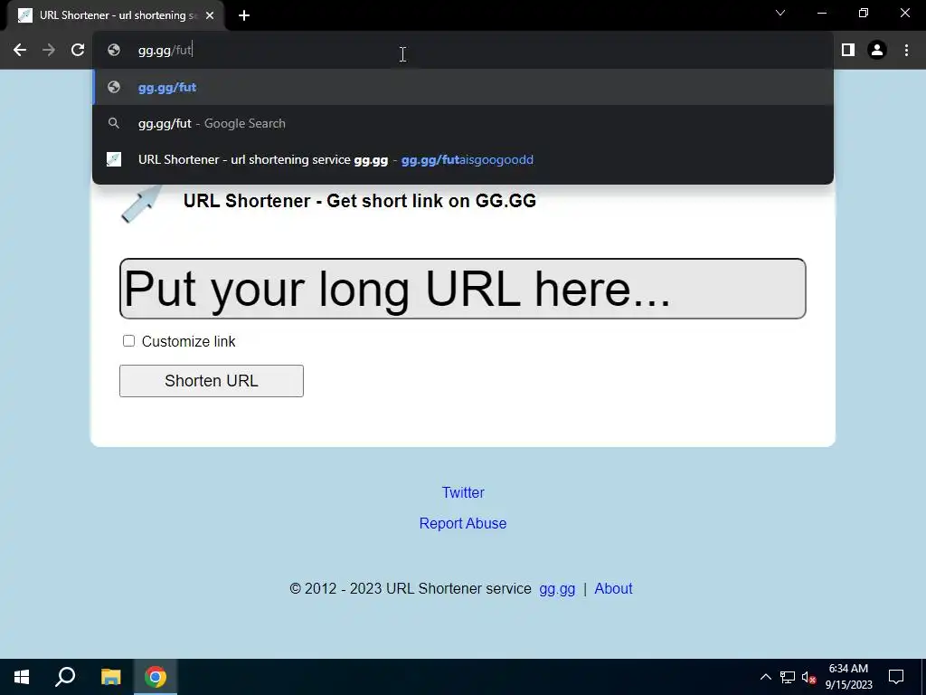Click the muted volume tray icon

tap(808, 677)
